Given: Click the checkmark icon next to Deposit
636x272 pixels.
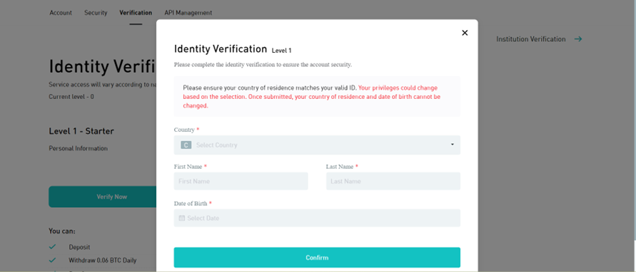Looking at the screenshot, I should 52,246.
